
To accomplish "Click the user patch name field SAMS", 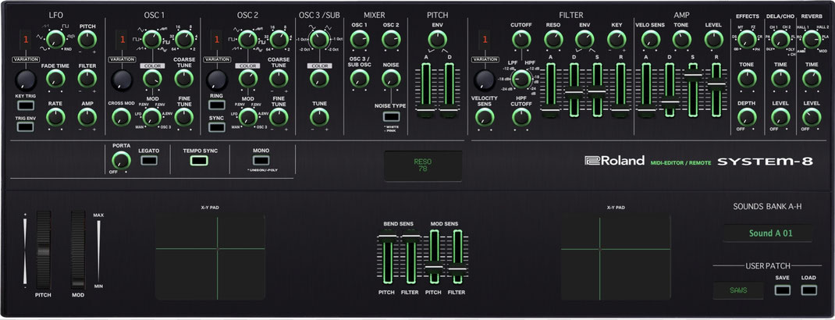I will tap(738, 290).
